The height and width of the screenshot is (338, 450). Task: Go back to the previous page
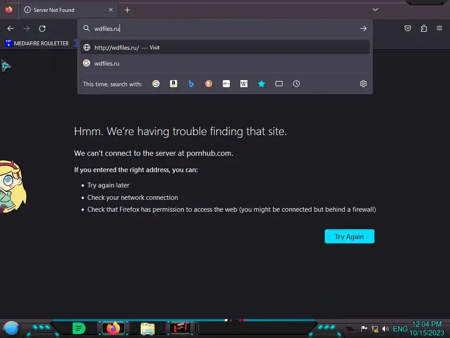click(x=11, y=29)
